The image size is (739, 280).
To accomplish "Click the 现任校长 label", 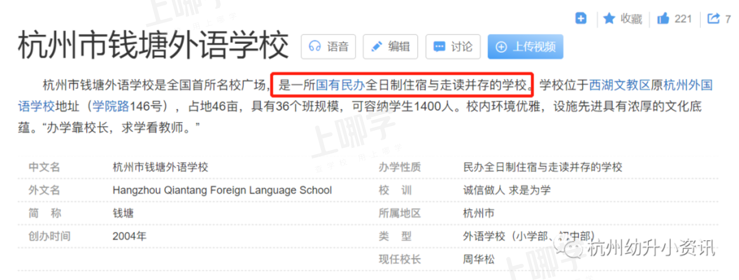I will 400,259.
